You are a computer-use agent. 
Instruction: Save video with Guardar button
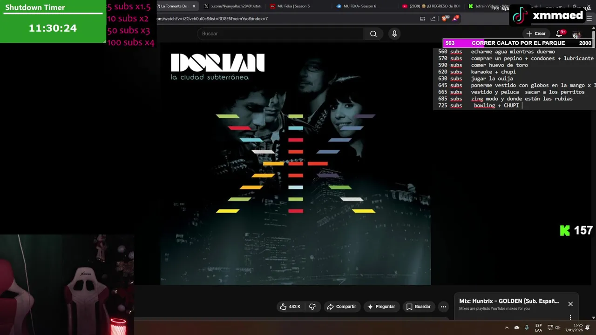point(418,307)
